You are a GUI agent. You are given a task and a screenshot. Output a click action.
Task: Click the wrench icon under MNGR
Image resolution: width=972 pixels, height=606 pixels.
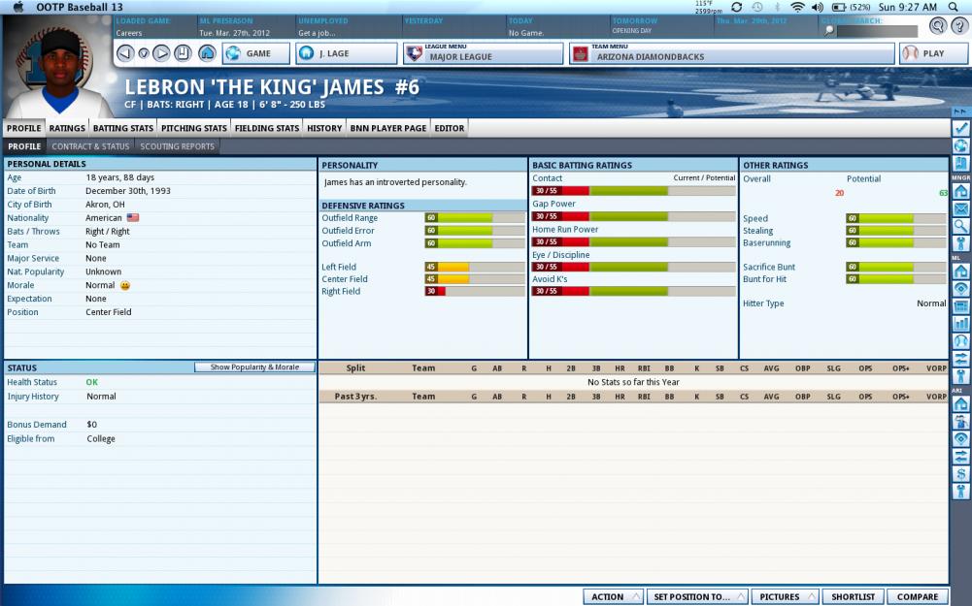960,243
